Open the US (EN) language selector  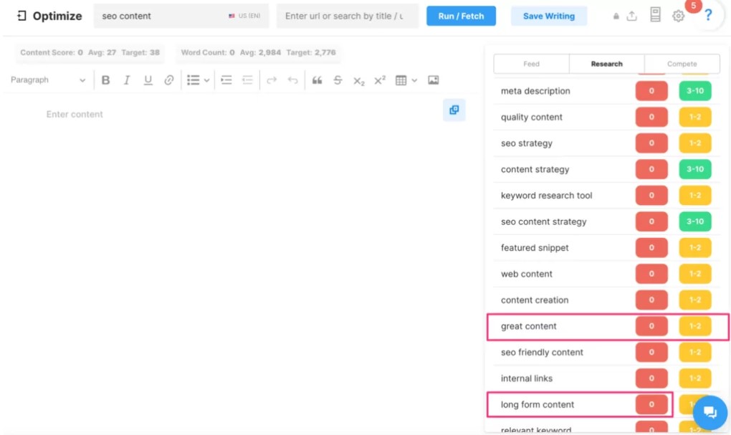coord(244,15)
